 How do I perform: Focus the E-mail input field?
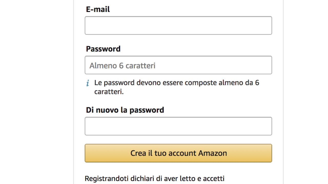tap(178, 26)
